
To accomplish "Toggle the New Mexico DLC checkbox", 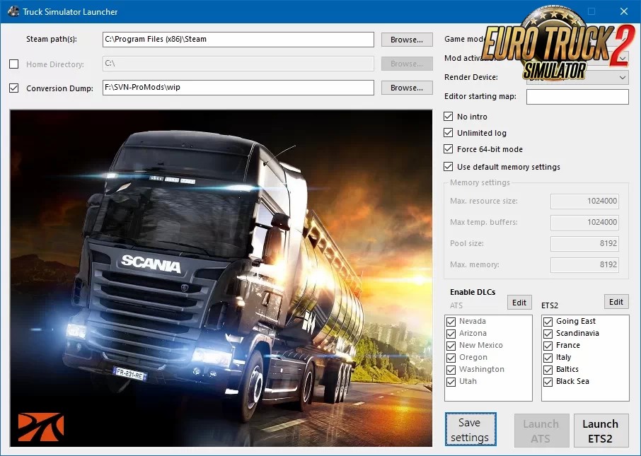I will pos(451,346).
